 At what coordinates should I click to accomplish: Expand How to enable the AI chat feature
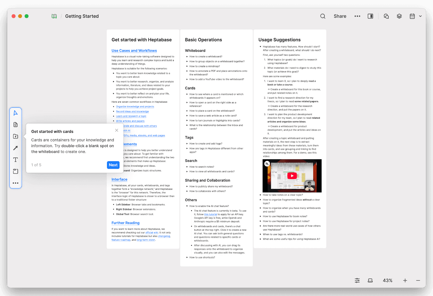(187, 206)
